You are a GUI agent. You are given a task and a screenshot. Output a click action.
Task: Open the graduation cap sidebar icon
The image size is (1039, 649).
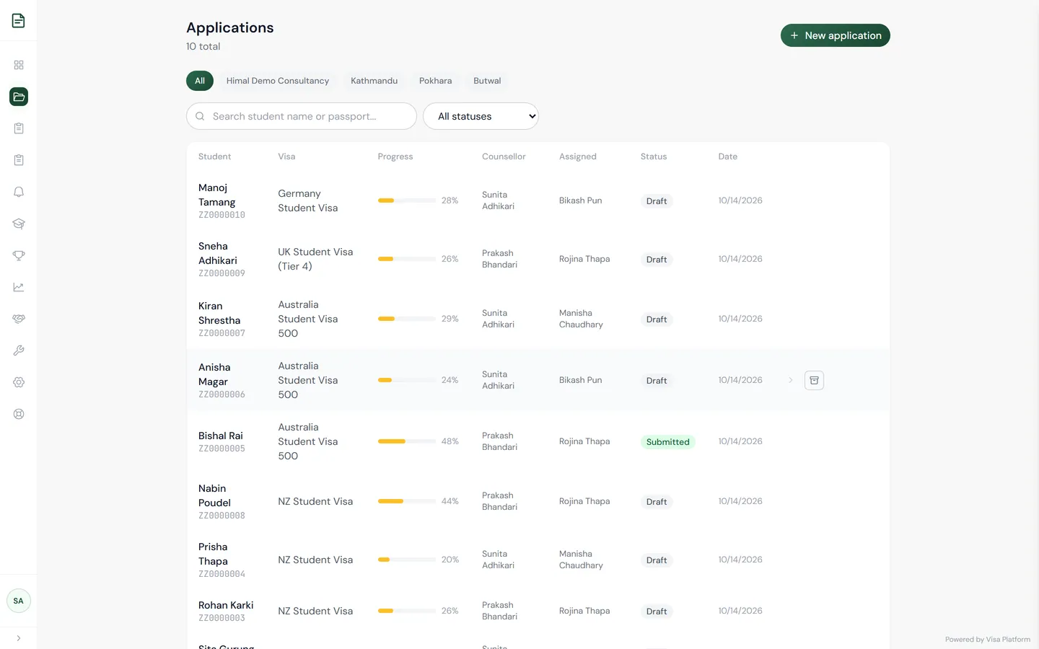[x=19, y=224]
